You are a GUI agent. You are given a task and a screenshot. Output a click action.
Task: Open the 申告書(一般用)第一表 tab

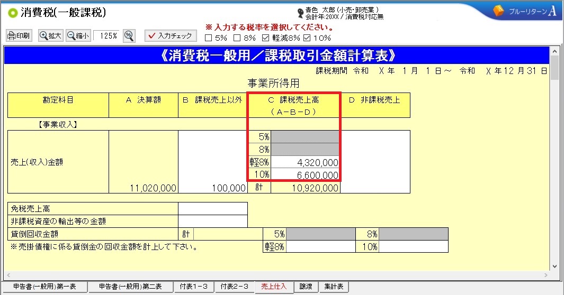(x=44, y=287)
